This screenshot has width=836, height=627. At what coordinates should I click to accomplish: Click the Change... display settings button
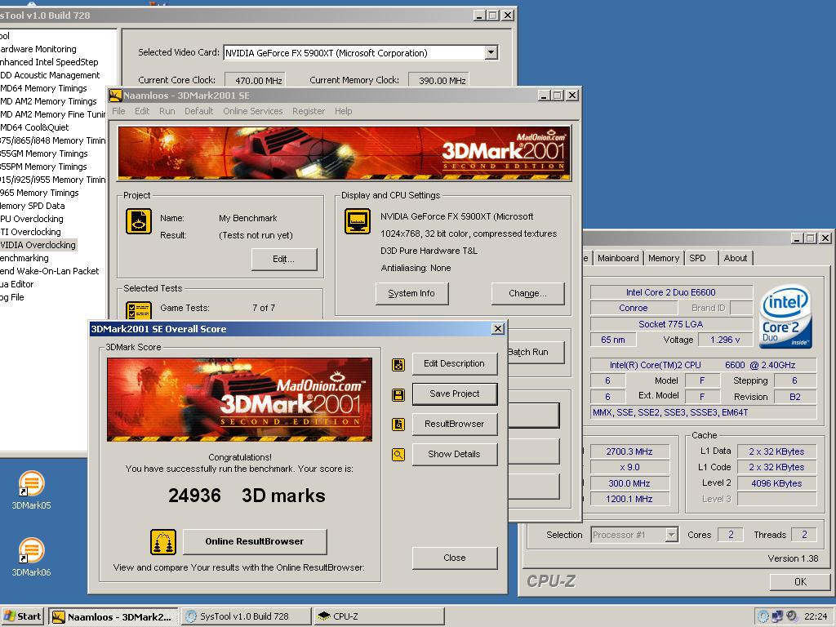527,293
